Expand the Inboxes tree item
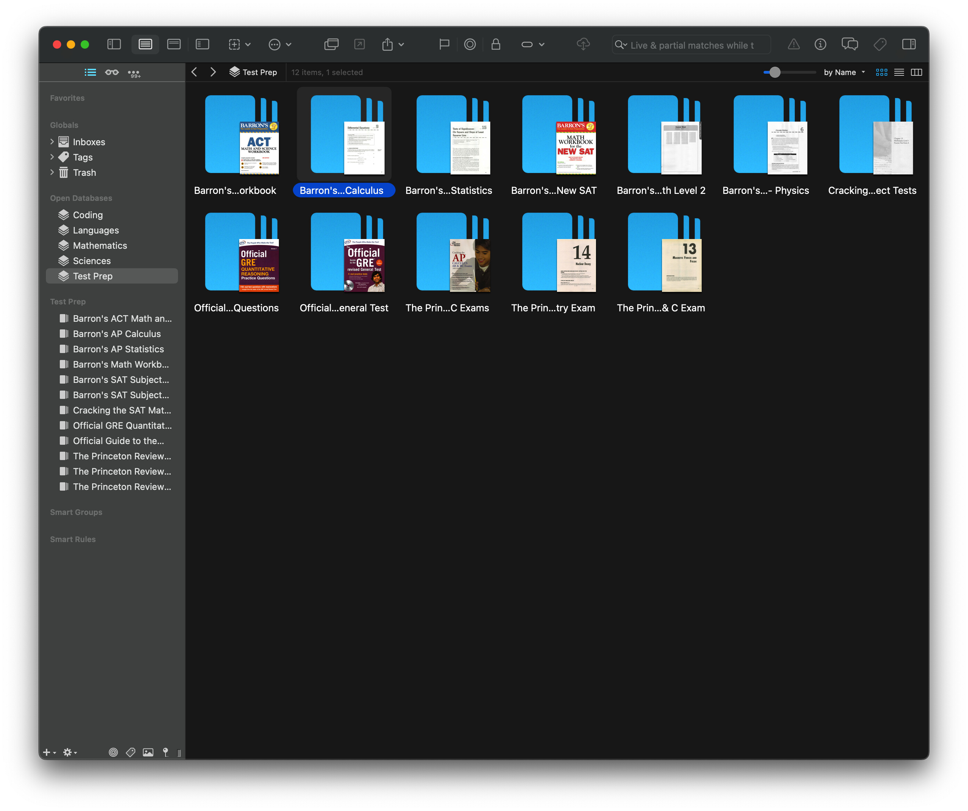 click(52, 141)
